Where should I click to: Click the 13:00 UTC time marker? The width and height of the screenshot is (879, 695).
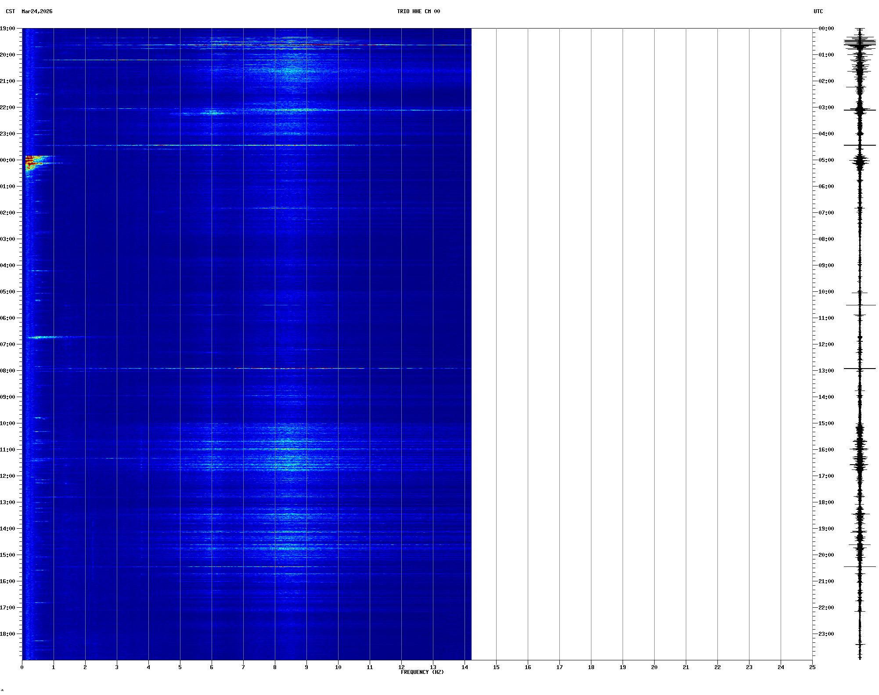click(826, 371)
